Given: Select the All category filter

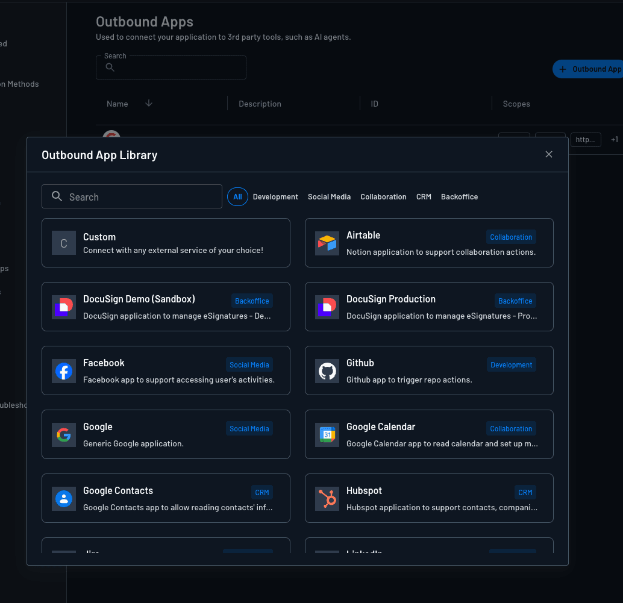Looking at the screenshot, I should point(237,196).
